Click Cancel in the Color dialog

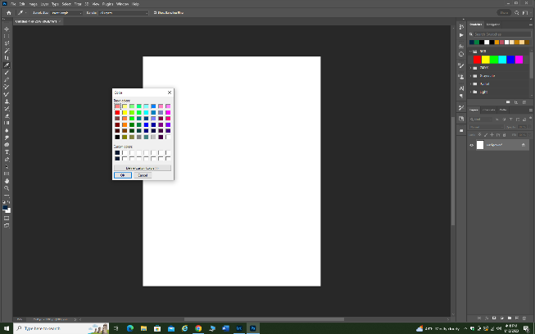[143, 174]
